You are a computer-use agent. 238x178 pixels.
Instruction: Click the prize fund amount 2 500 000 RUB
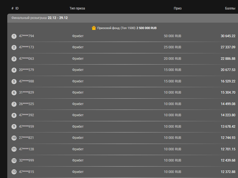146,28
